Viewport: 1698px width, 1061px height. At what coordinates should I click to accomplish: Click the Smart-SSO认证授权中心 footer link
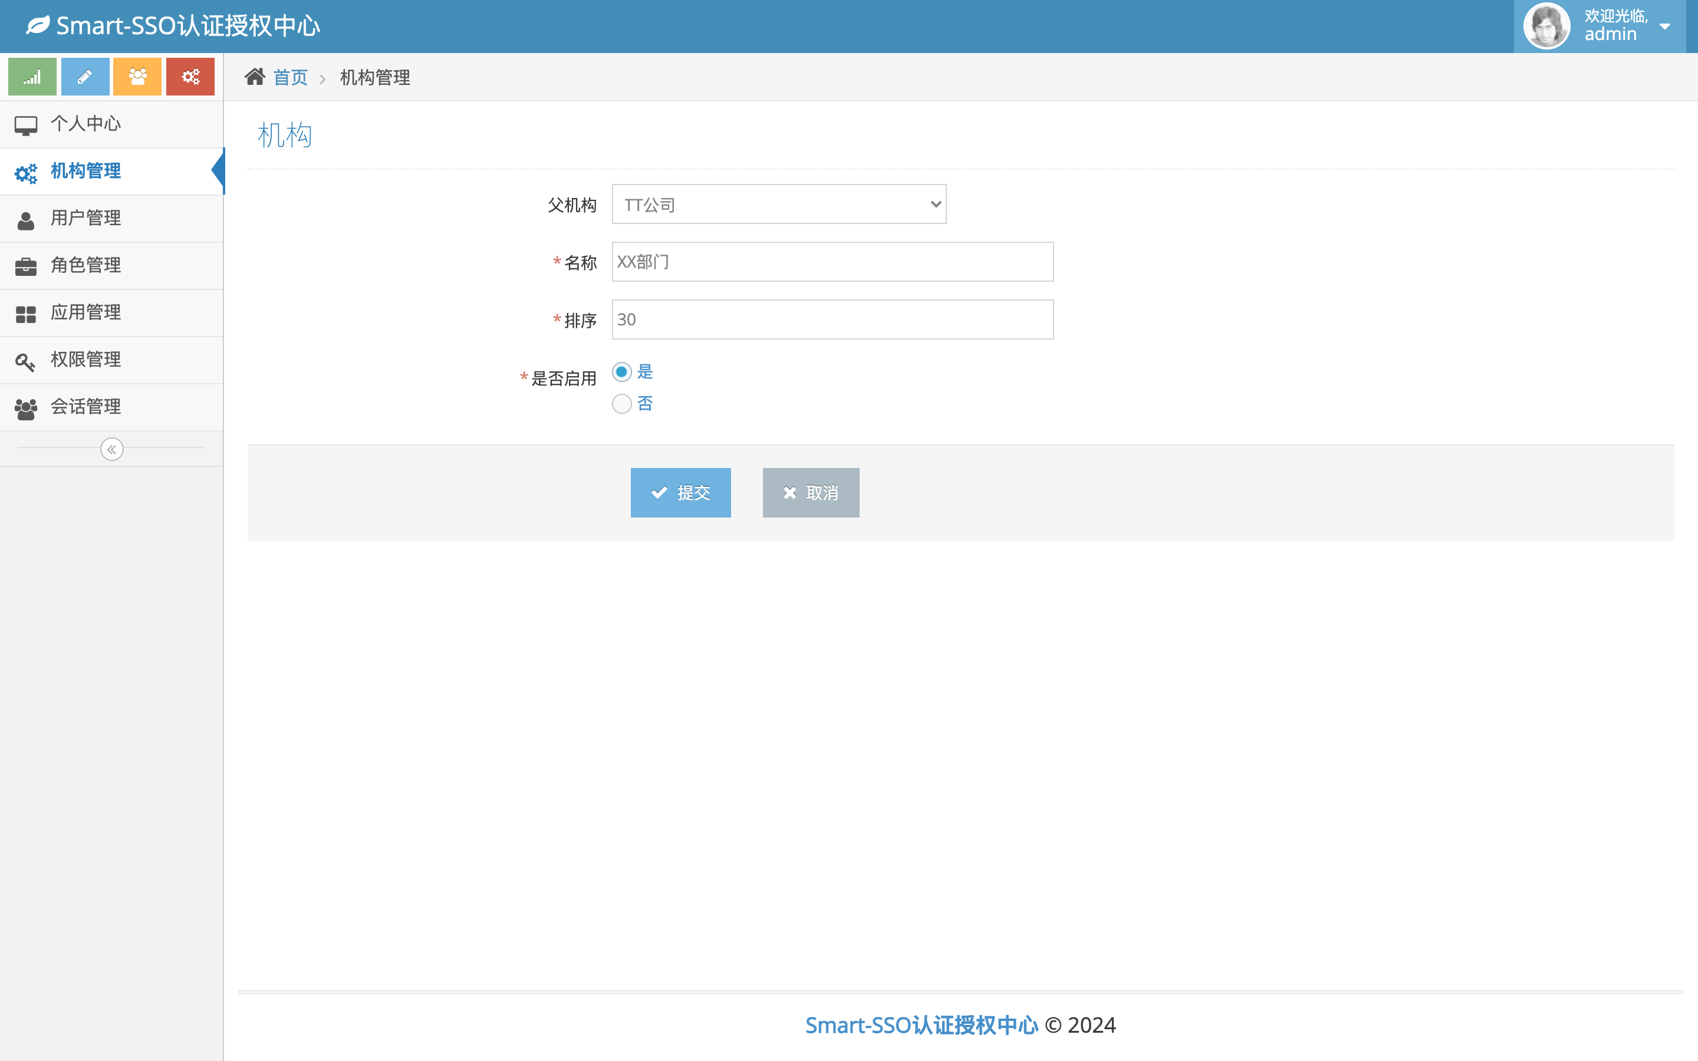click(x=922, y=1025)
